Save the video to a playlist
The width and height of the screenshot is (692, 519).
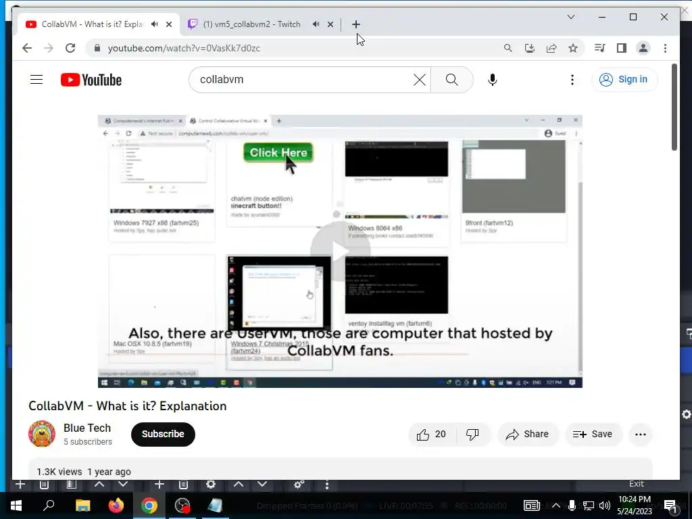pyautogui.click(x=592, y=435)
